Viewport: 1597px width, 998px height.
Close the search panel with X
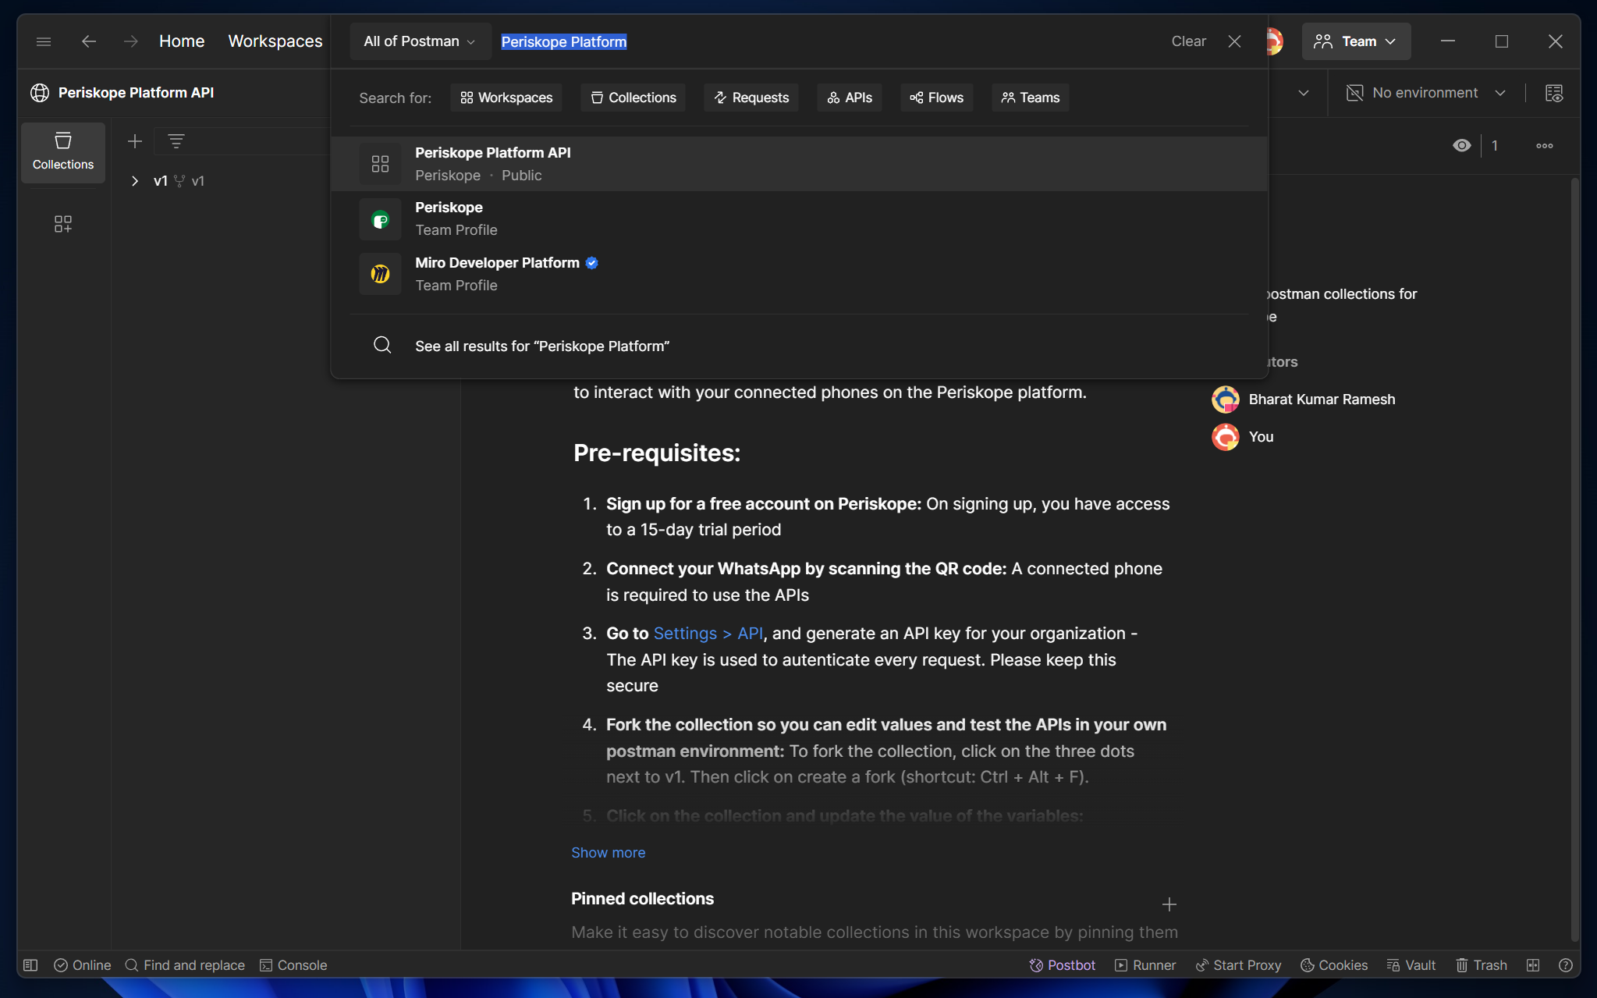[x=1234, y=41]
